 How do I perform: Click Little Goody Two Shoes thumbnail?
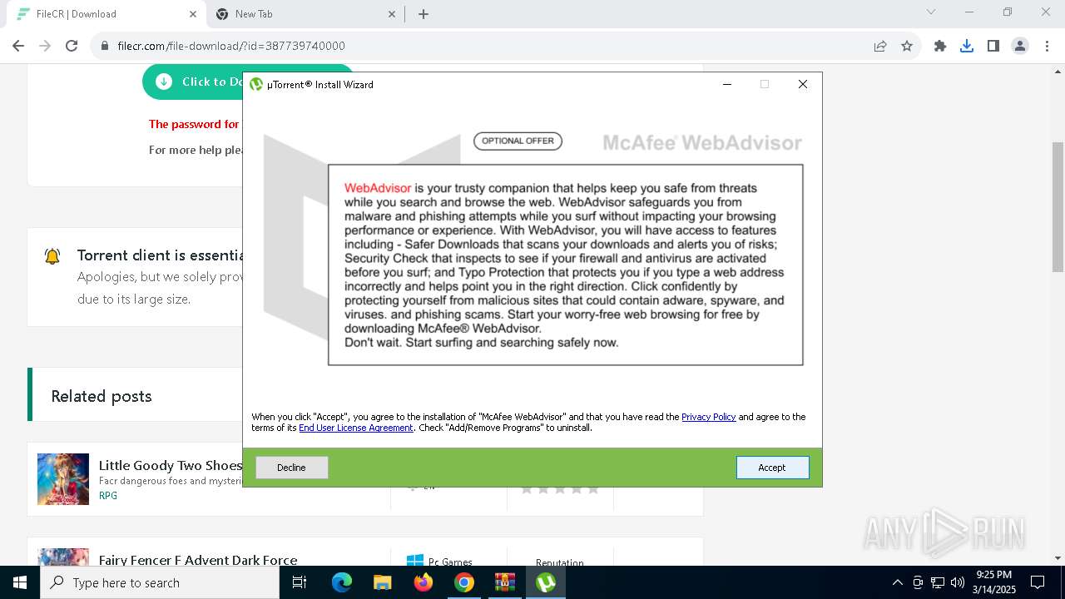pyautogui.click(x=63, y=479)
